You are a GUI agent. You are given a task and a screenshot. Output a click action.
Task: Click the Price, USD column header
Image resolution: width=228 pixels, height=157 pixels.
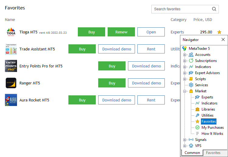203,20
